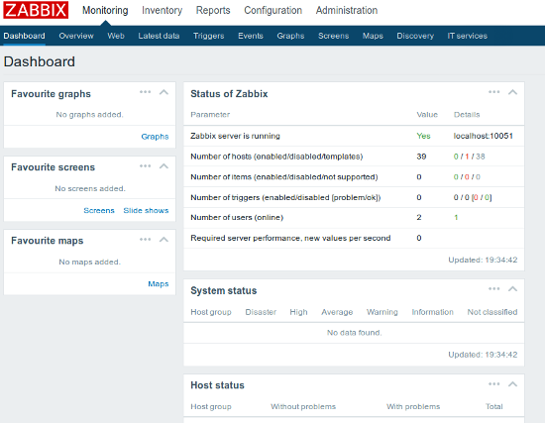Image resolution: width=545 pixels, height=423 pixels.
Task: Follow the Screens link in Favourite screens
Action: point(99,210)
